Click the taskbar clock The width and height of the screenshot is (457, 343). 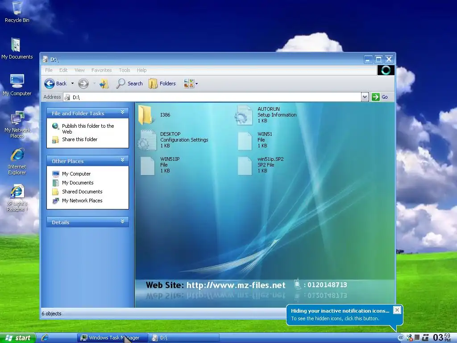[441, 338]
